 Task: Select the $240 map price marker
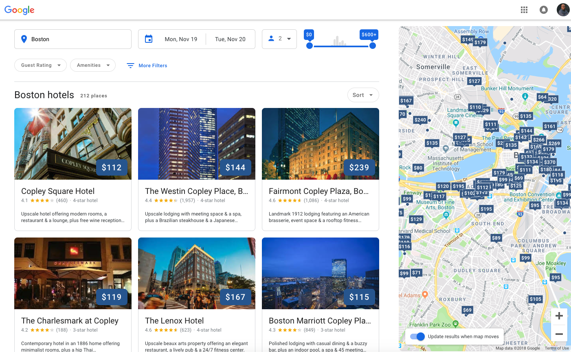(420, 120)
